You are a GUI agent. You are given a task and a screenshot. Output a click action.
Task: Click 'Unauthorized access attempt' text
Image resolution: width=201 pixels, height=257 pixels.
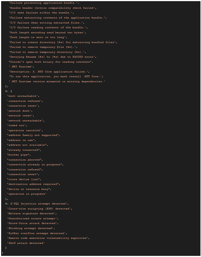tap(33, 218)
